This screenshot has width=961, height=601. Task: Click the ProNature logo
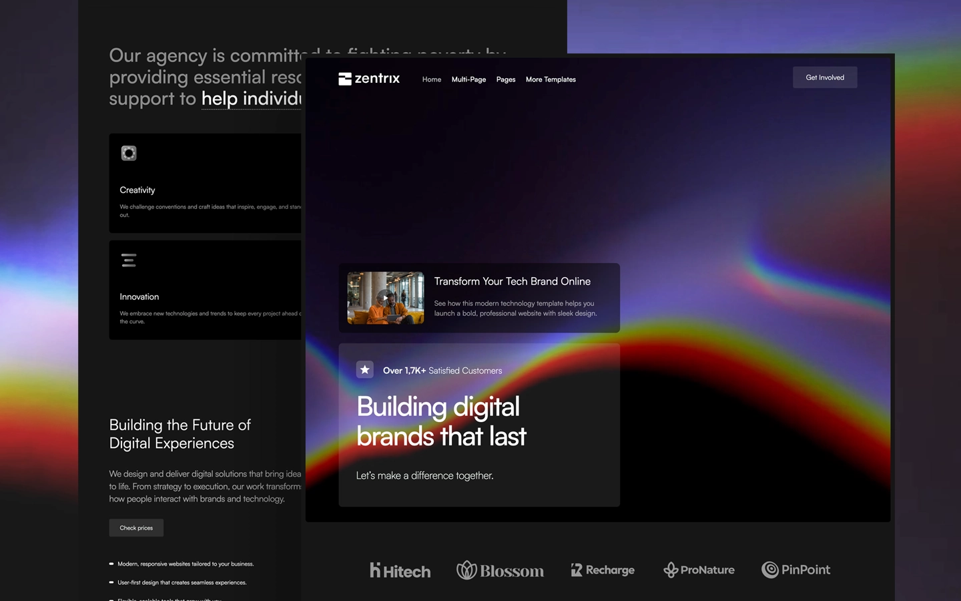click(x=699, y=570)
